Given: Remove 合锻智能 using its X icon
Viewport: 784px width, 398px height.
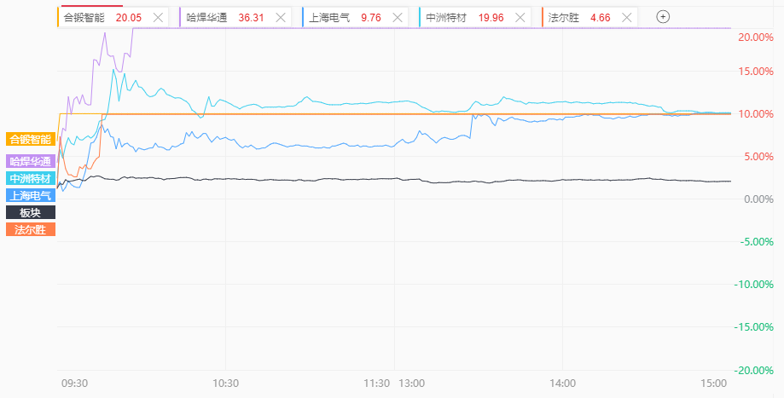Looking at the screenshot, I should click(x=158, y=17).
